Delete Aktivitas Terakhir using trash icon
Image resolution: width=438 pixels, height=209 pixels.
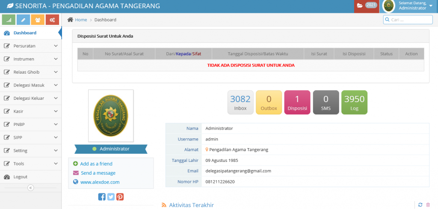point(428,205)
